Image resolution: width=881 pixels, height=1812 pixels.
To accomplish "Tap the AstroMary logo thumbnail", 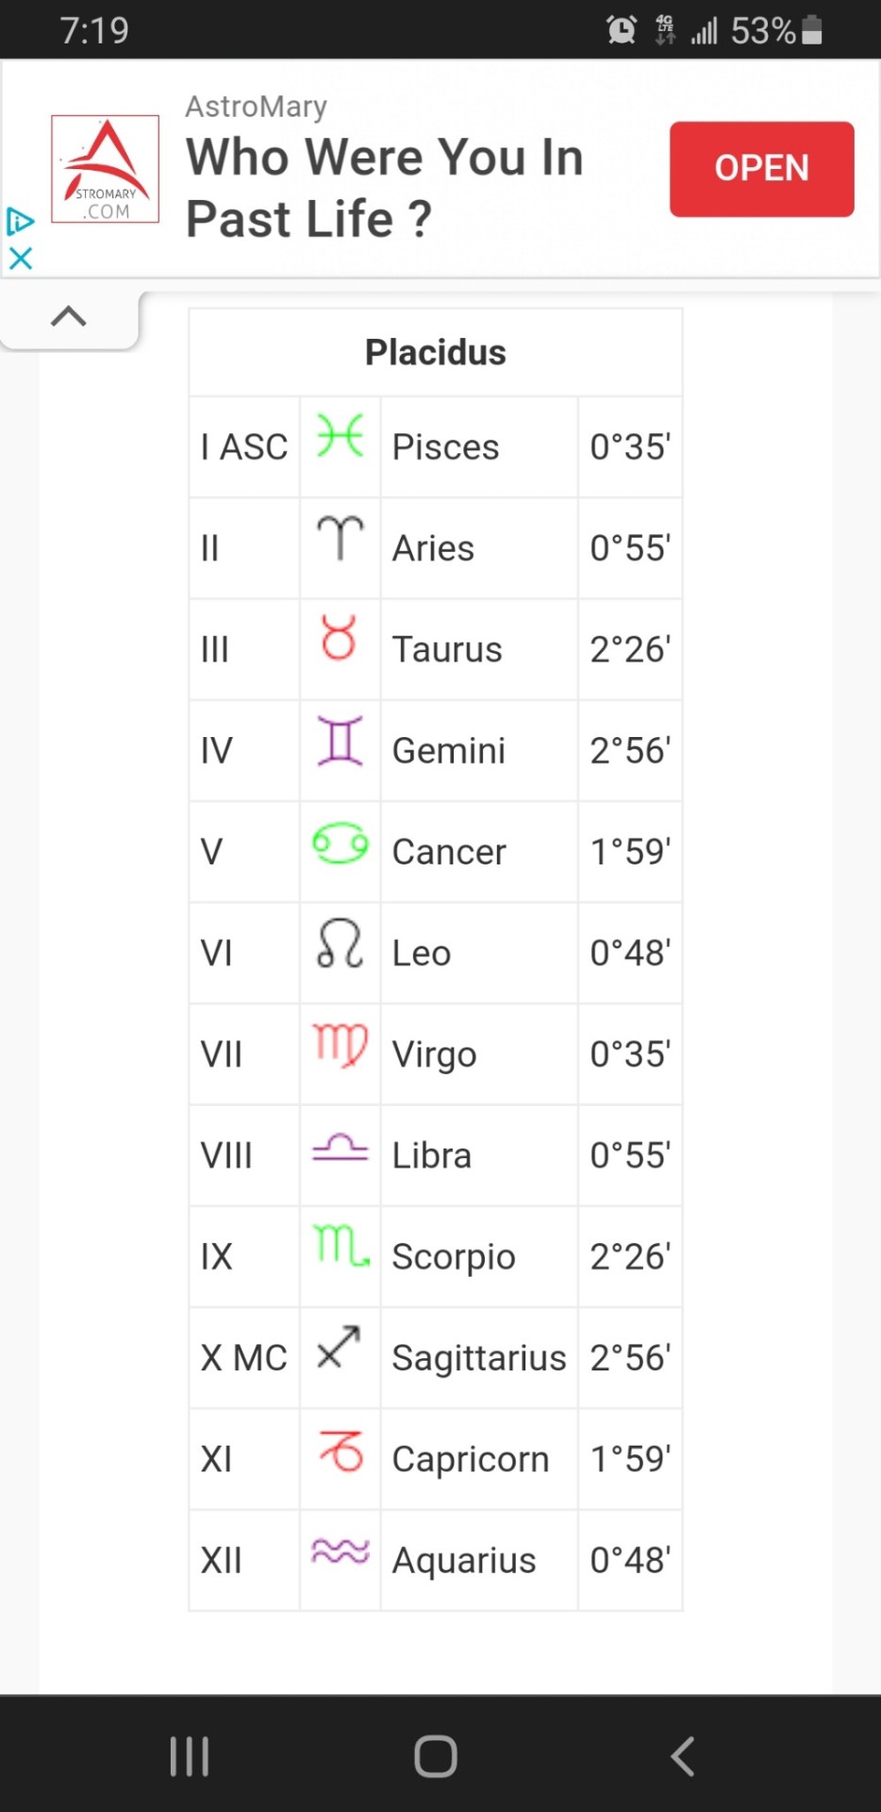I will [105, 169].
